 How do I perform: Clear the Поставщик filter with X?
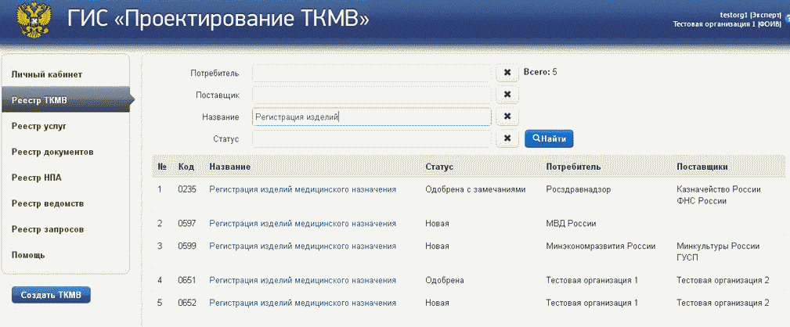click(507, 95)
